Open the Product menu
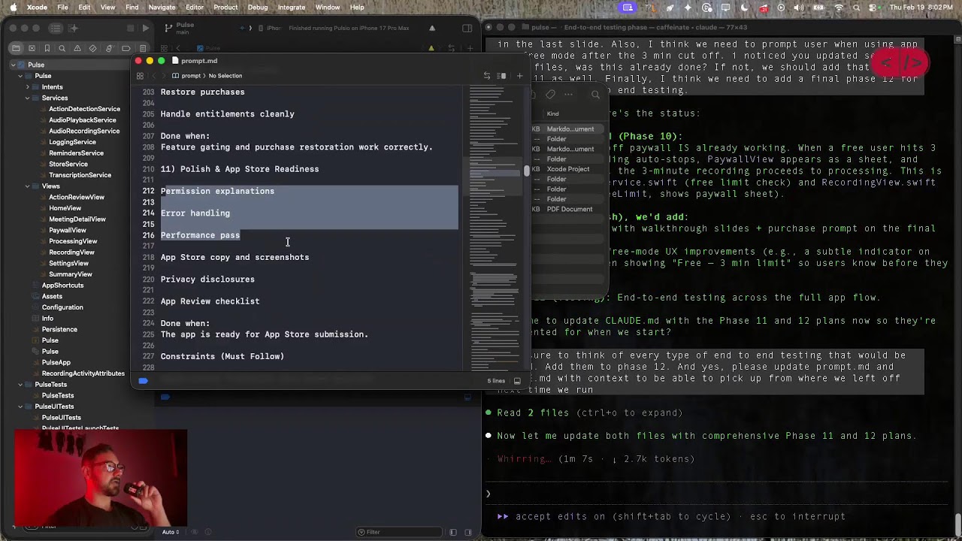 tap(225, 8)
